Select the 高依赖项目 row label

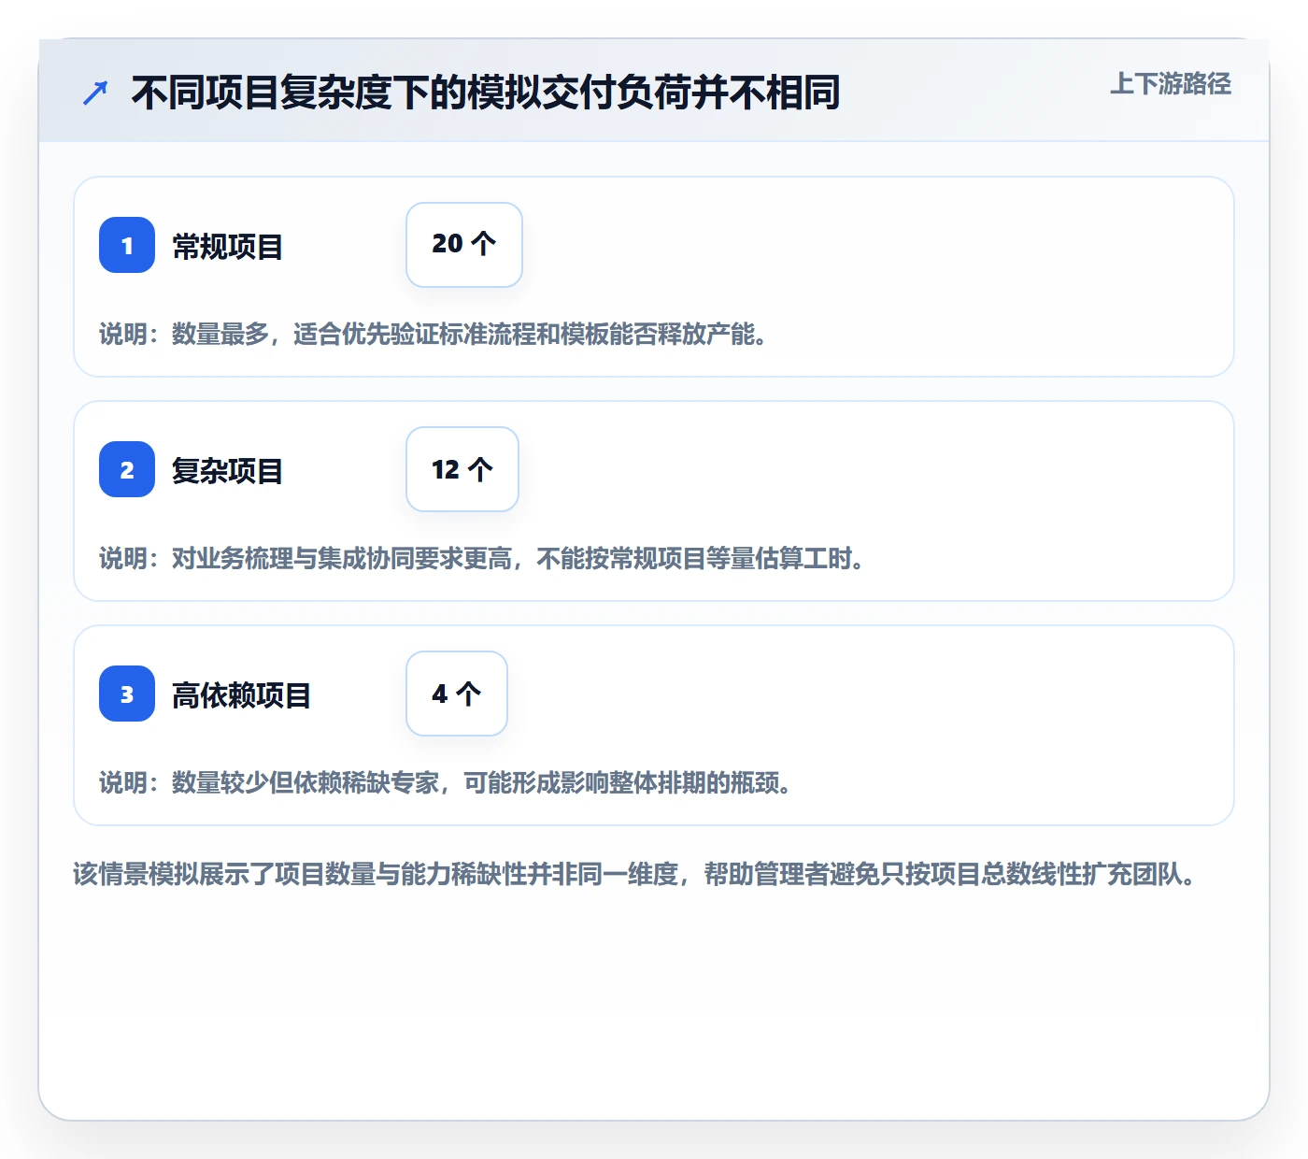[241, 695]
